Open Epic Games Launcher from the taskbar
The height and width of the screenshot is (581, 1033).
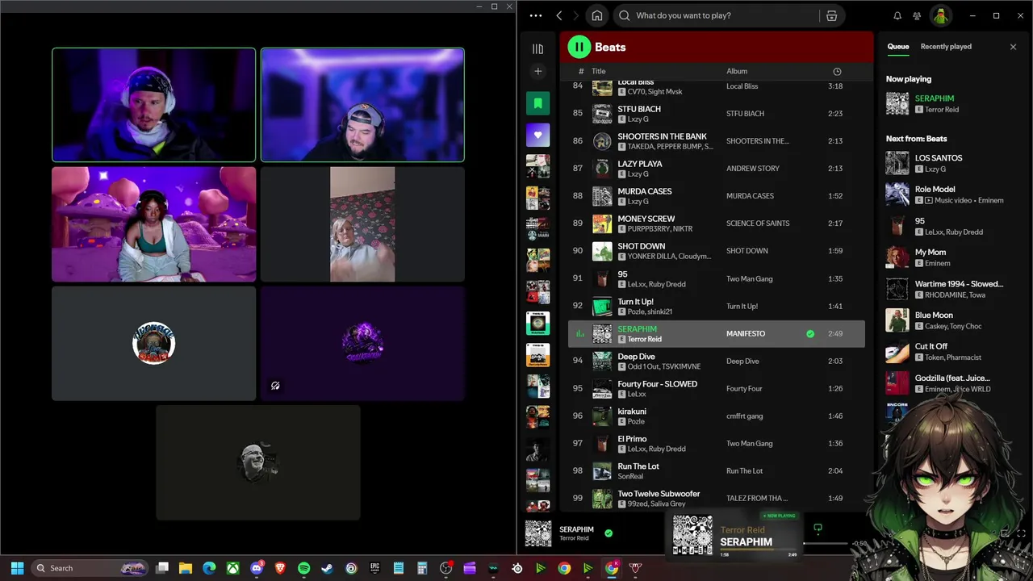(x=374, y=568)
